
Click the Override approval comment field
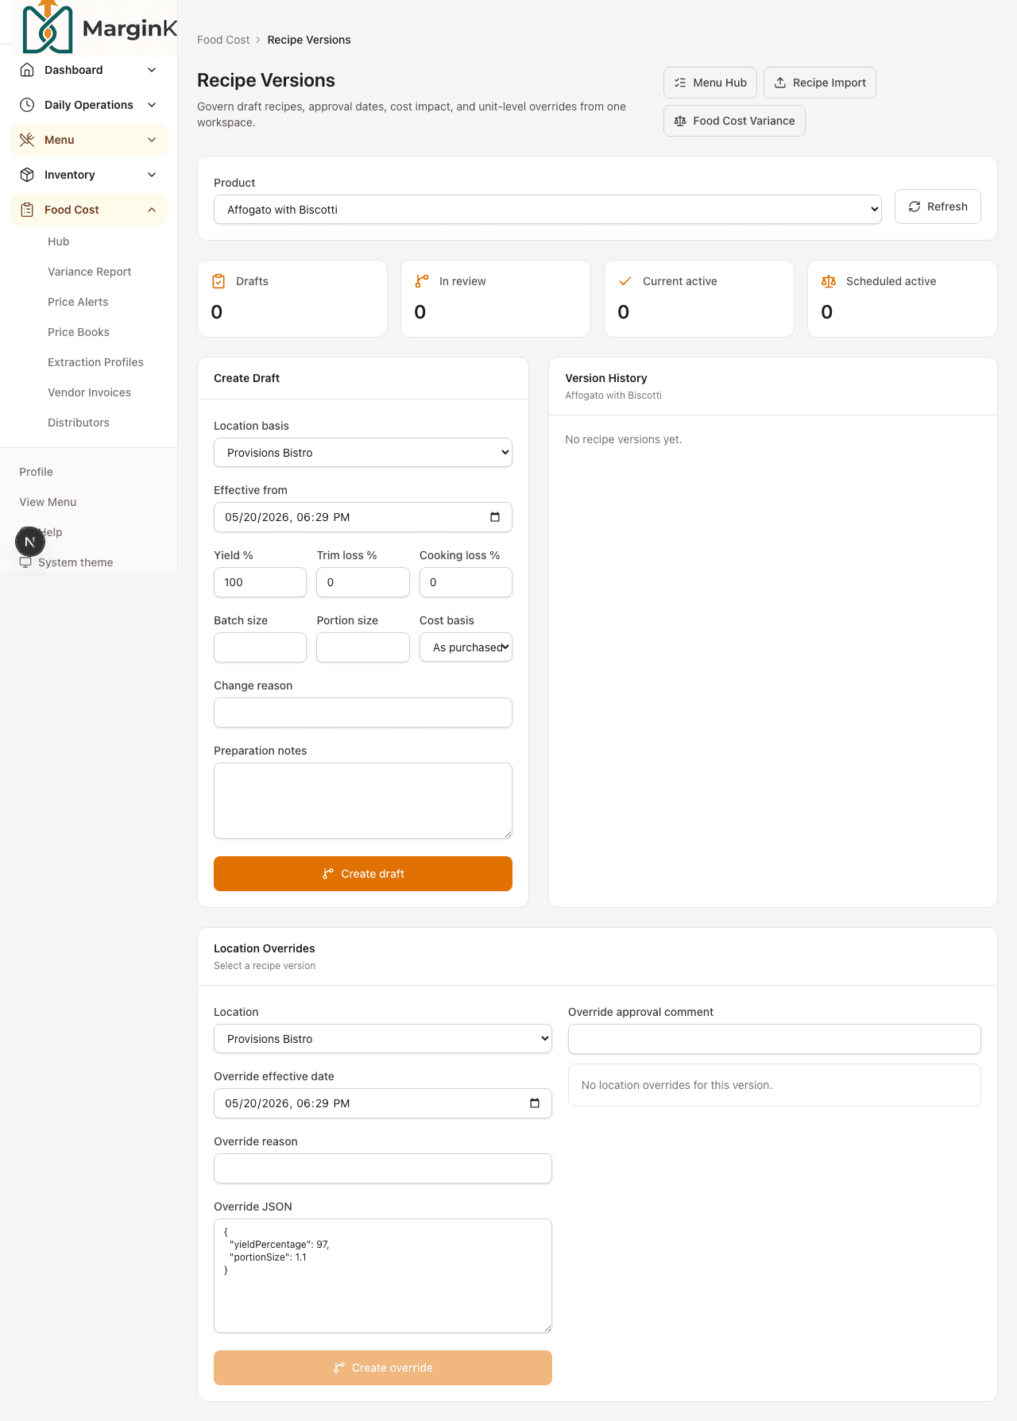point(775,1039)
